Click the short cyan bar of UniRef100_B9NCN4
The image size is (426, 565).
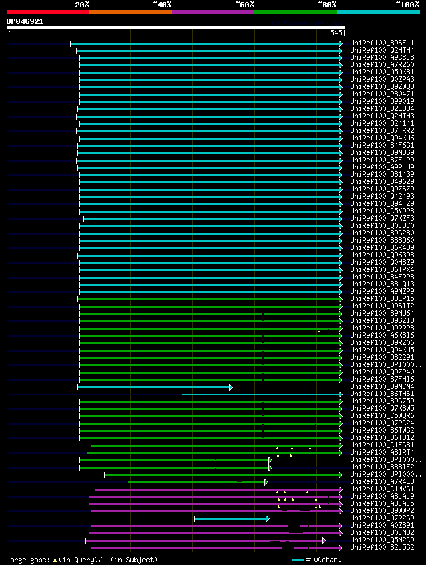coord(154,388)
